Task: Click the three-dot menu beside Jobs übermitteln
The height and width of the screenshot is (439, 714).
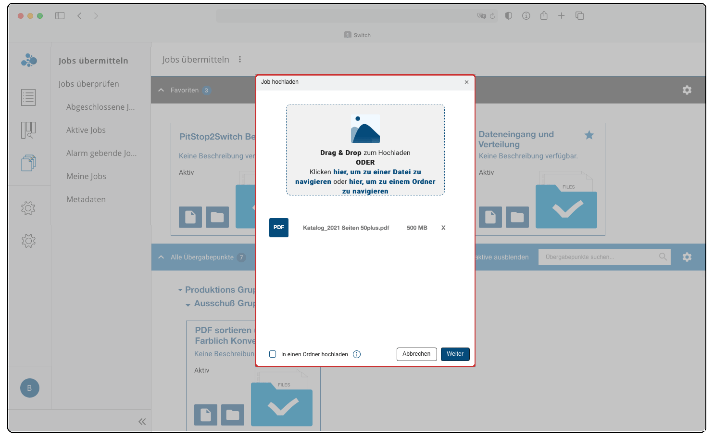Action: coord(240,60)
